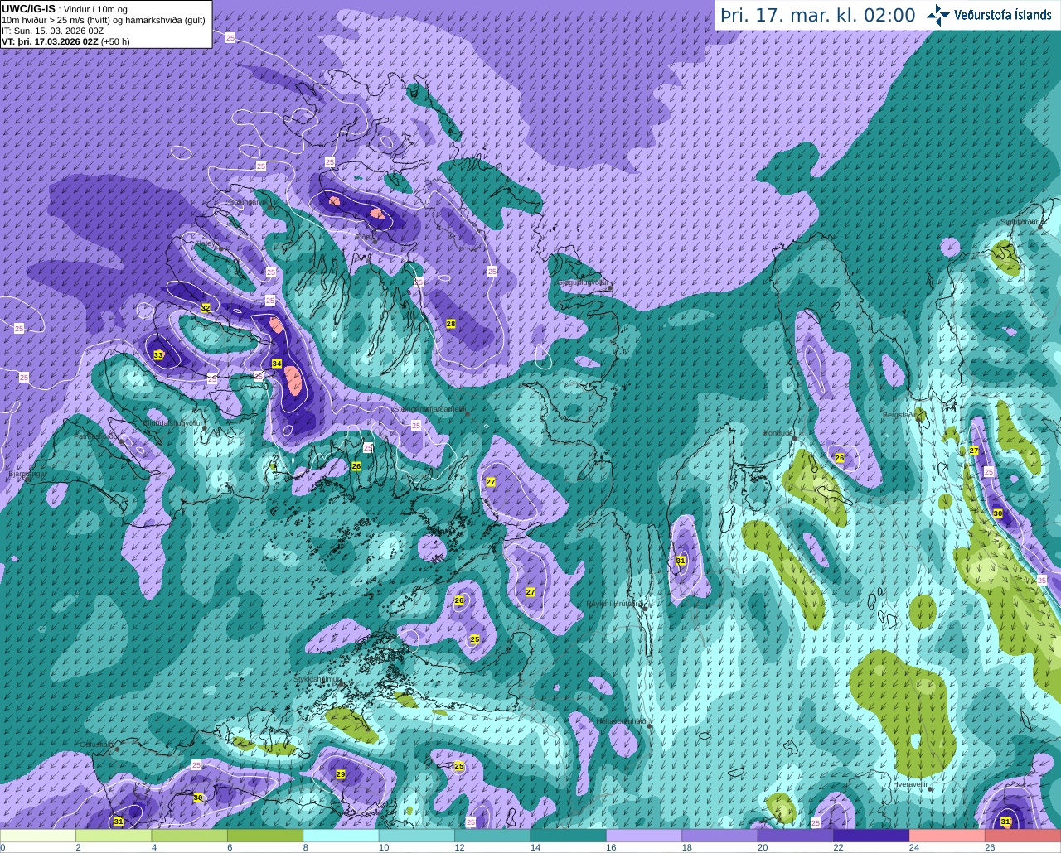Pick the lavender 16–18 legend swatch
The image size is (1061, 853).
[x=644, y=836]
